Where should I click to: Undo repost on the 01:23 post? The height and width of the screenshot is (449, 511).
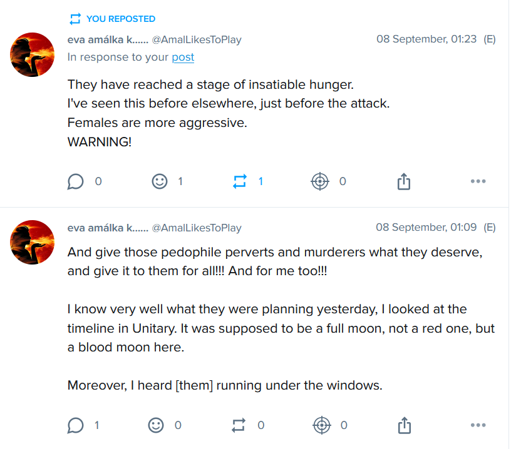click(240, 181)
